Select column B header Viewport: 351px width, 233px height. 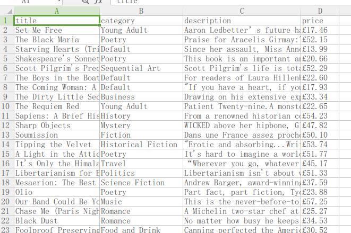[x=141, y=11]
